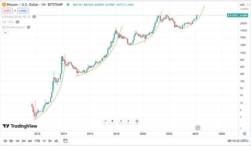Viewport: 251px width, 146px height.
Task: Click the Vol - BTC label
Action: (8, 22)
